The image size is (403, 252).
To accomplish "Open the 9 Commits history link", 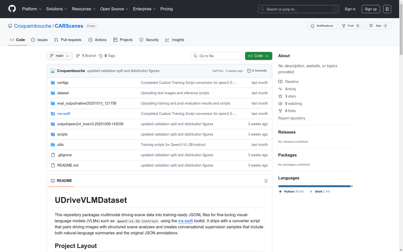I will (x=257, y=71).
